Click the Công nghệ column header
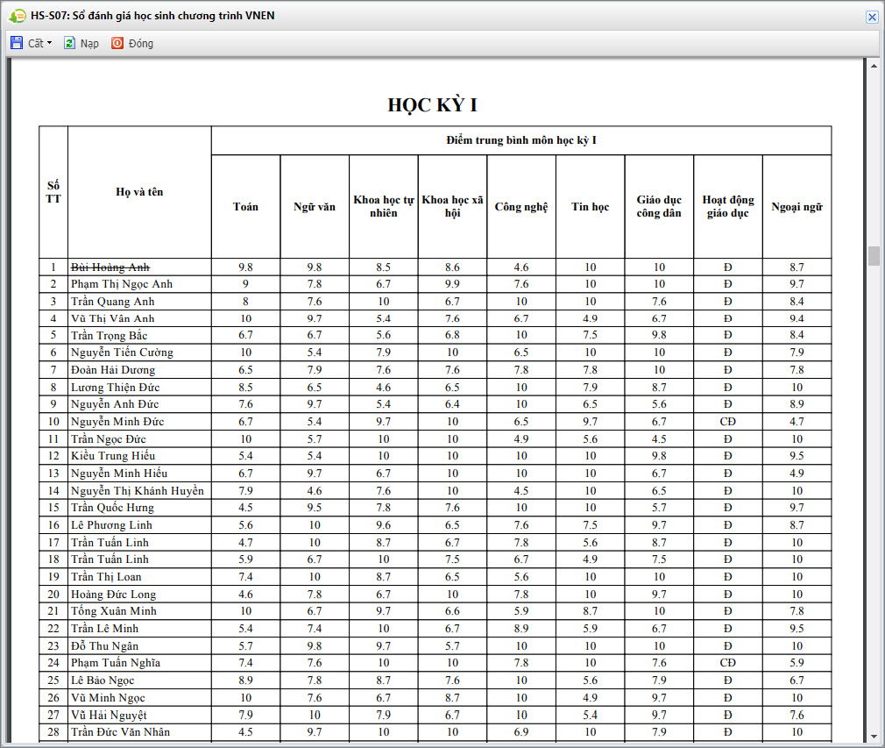This screenshot has height=748, width=885. click(521, 207)
